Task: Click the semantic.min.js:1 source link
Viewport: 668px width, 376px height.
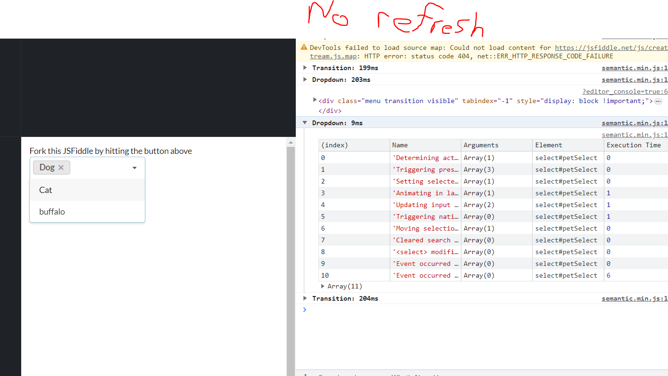Action: tap(635, 67)
